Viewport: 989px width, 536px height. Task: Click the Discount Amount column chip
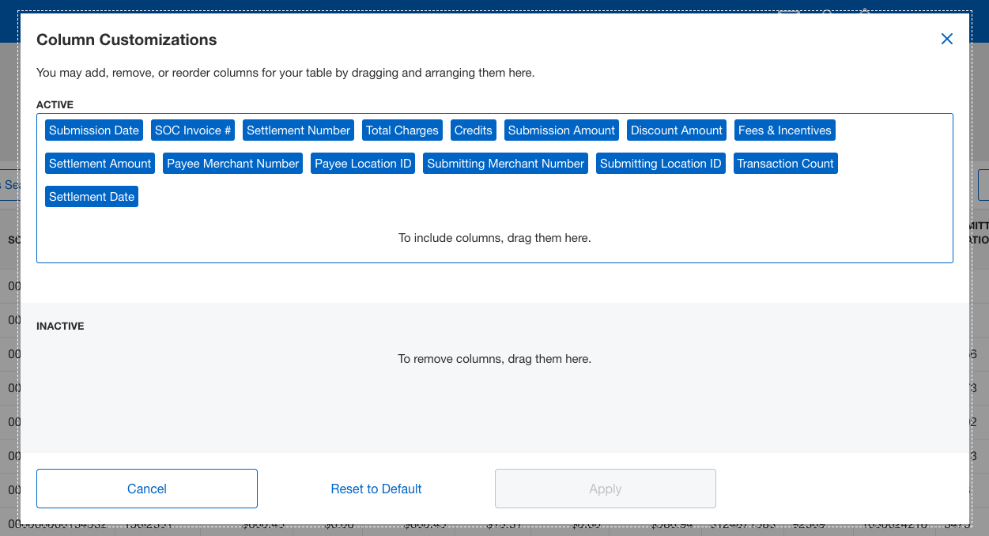[676, 130]
